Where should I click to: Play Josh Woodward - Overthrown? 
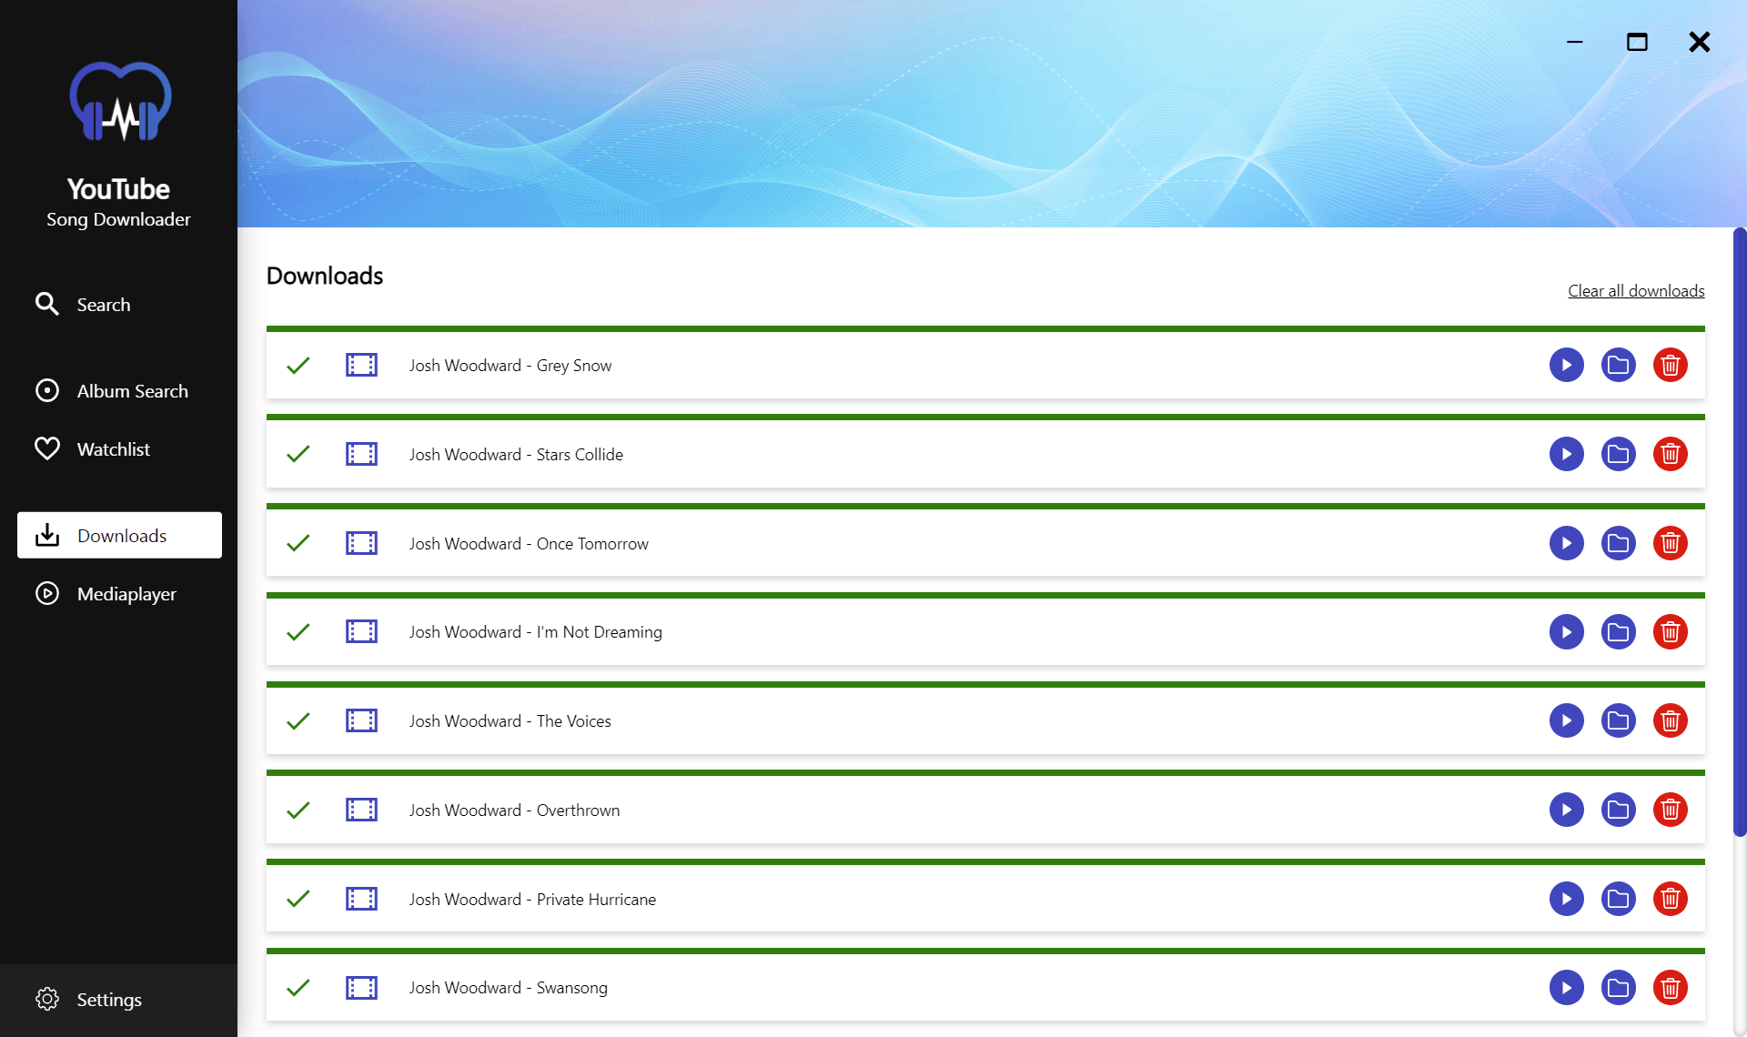click(1566, 810)
